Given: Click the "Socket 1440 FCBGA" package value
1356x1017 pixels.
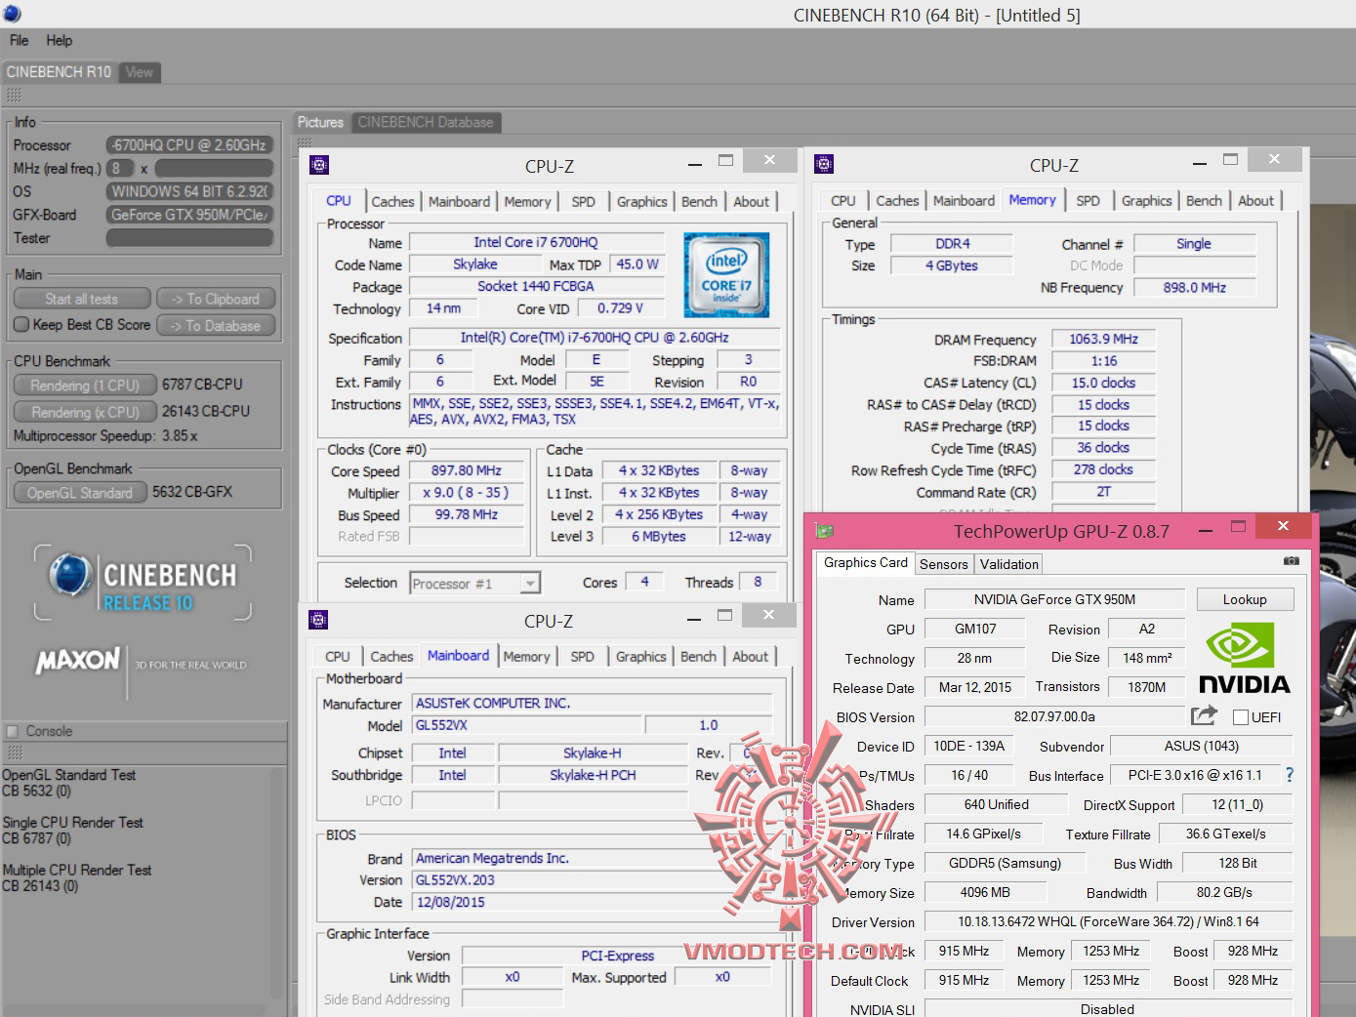Looking at the screenshot, I should 536,286.
